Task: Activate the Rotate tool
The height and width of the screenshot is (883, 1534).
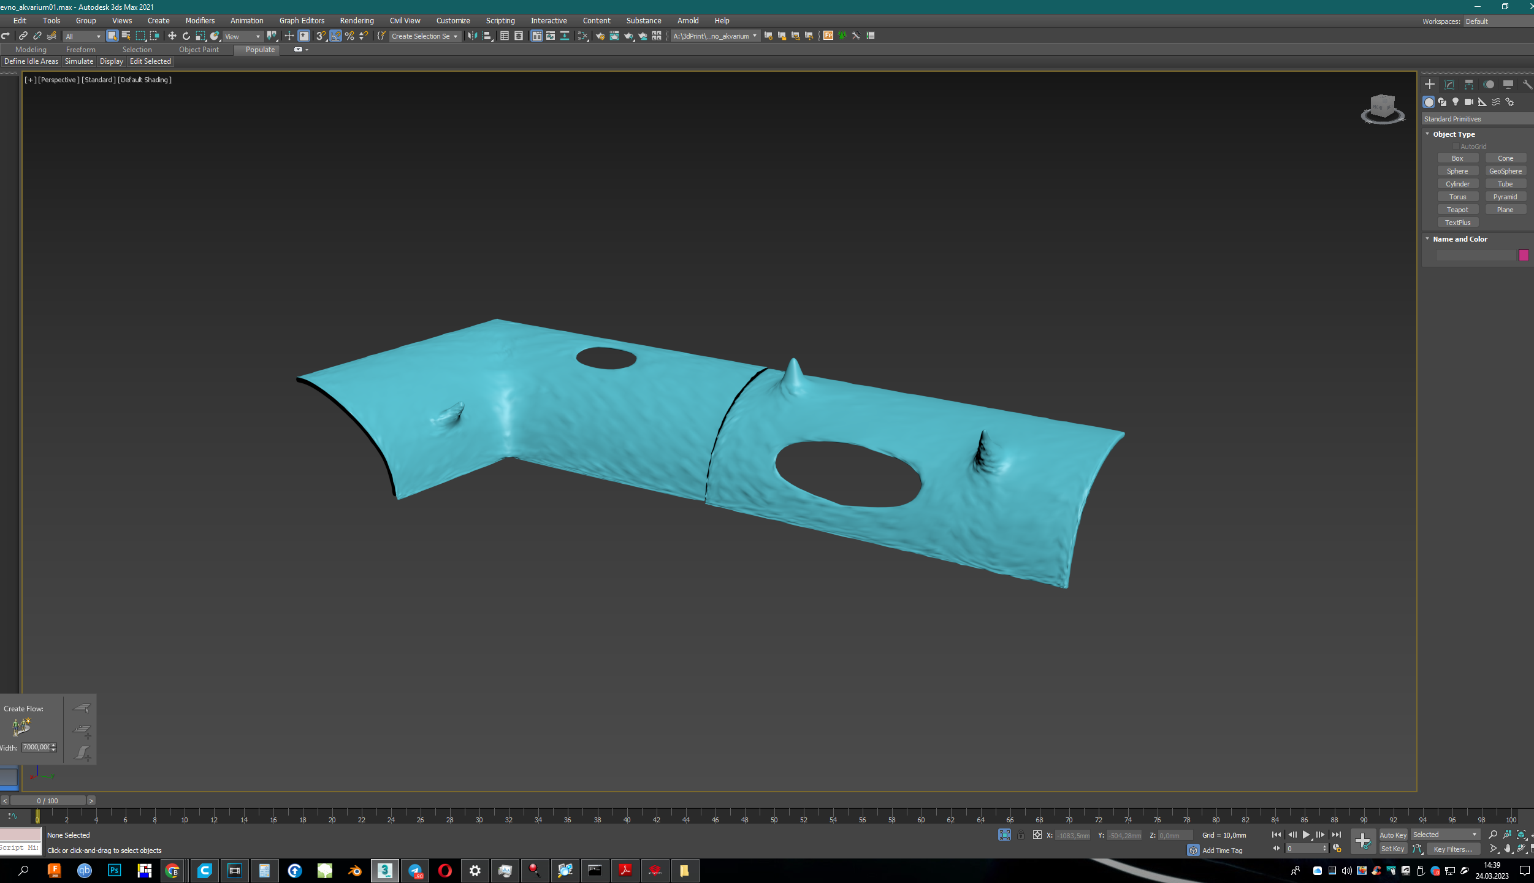Action: point(186,36)
